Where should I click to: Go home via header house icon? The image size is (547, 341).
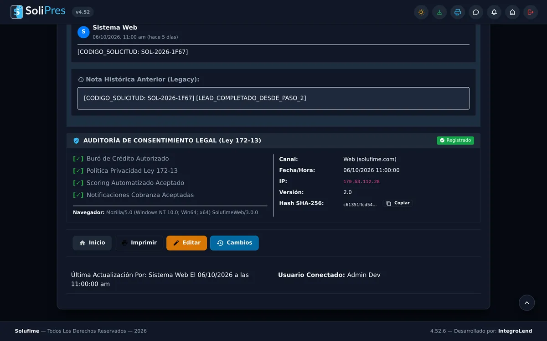click(x=512, y=12)
